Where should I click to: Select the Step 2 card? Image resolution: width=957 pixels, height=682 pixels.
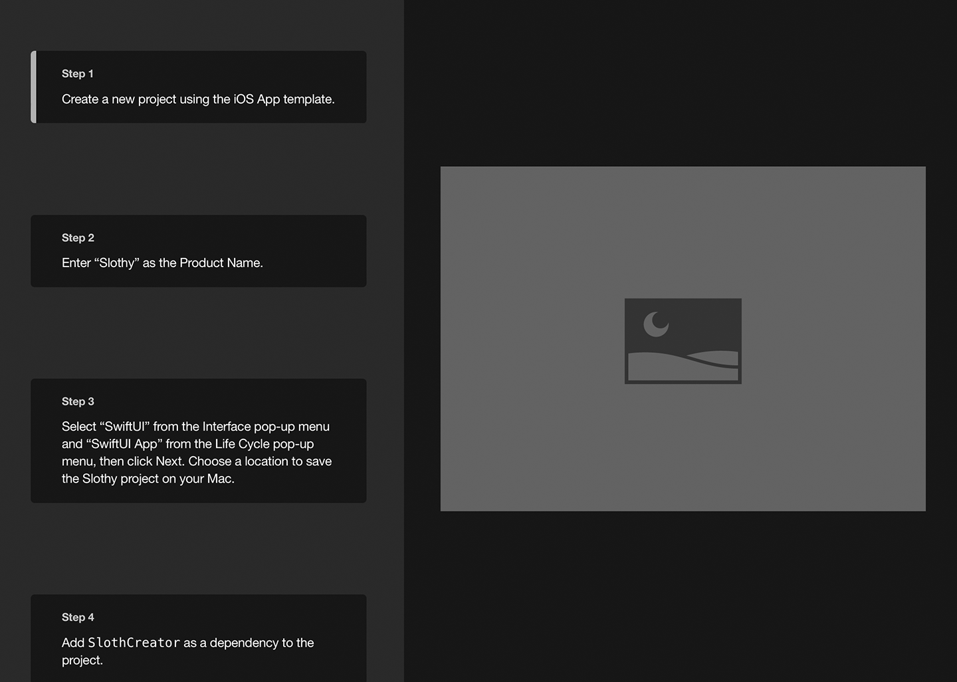click(198, 251)
